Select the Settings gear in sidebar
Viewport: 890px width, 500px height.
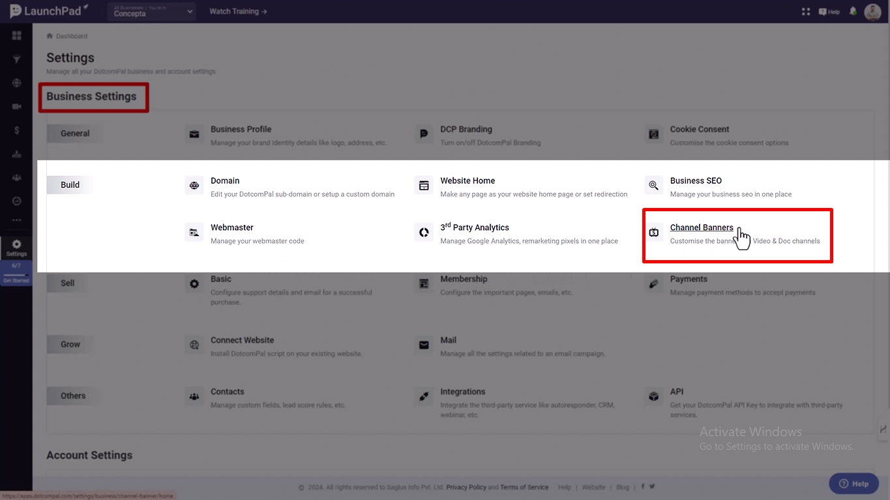click(16, 248)
